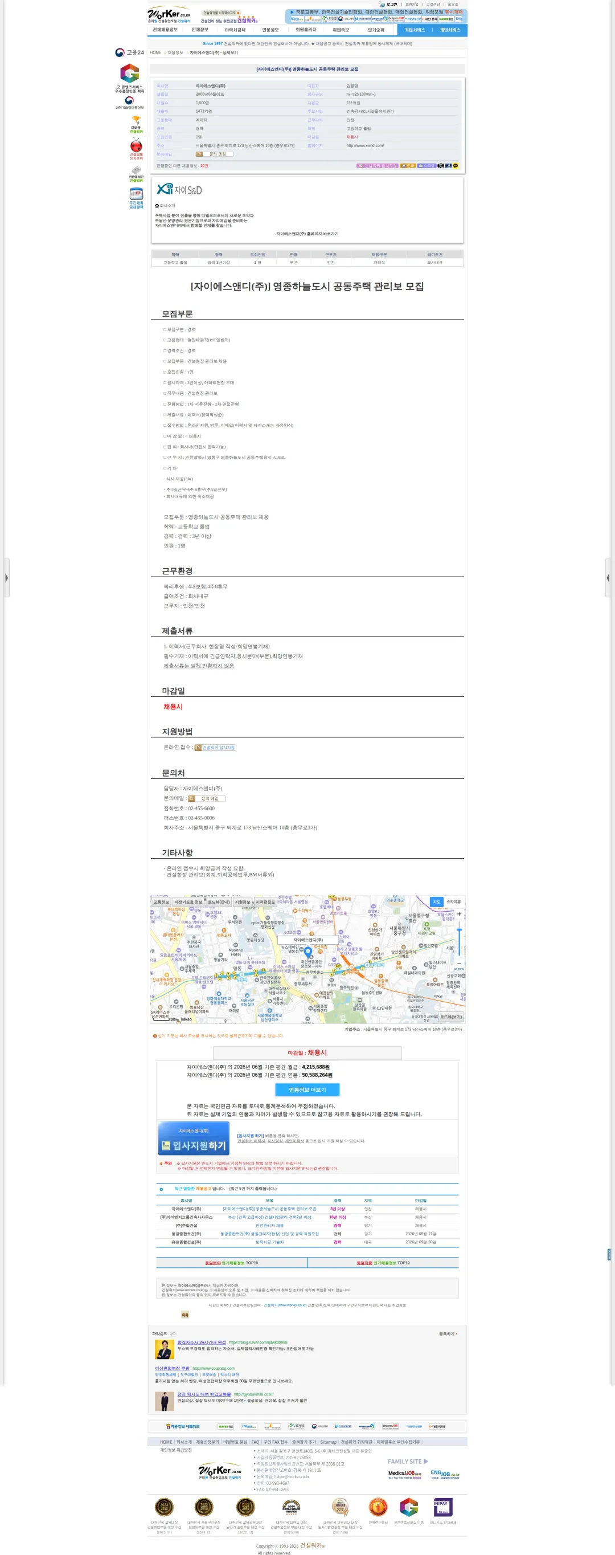The height and width of the screenshot is (1555, 615).
Task: Share posting on Facebook icon
Action: tap(448, 165)
